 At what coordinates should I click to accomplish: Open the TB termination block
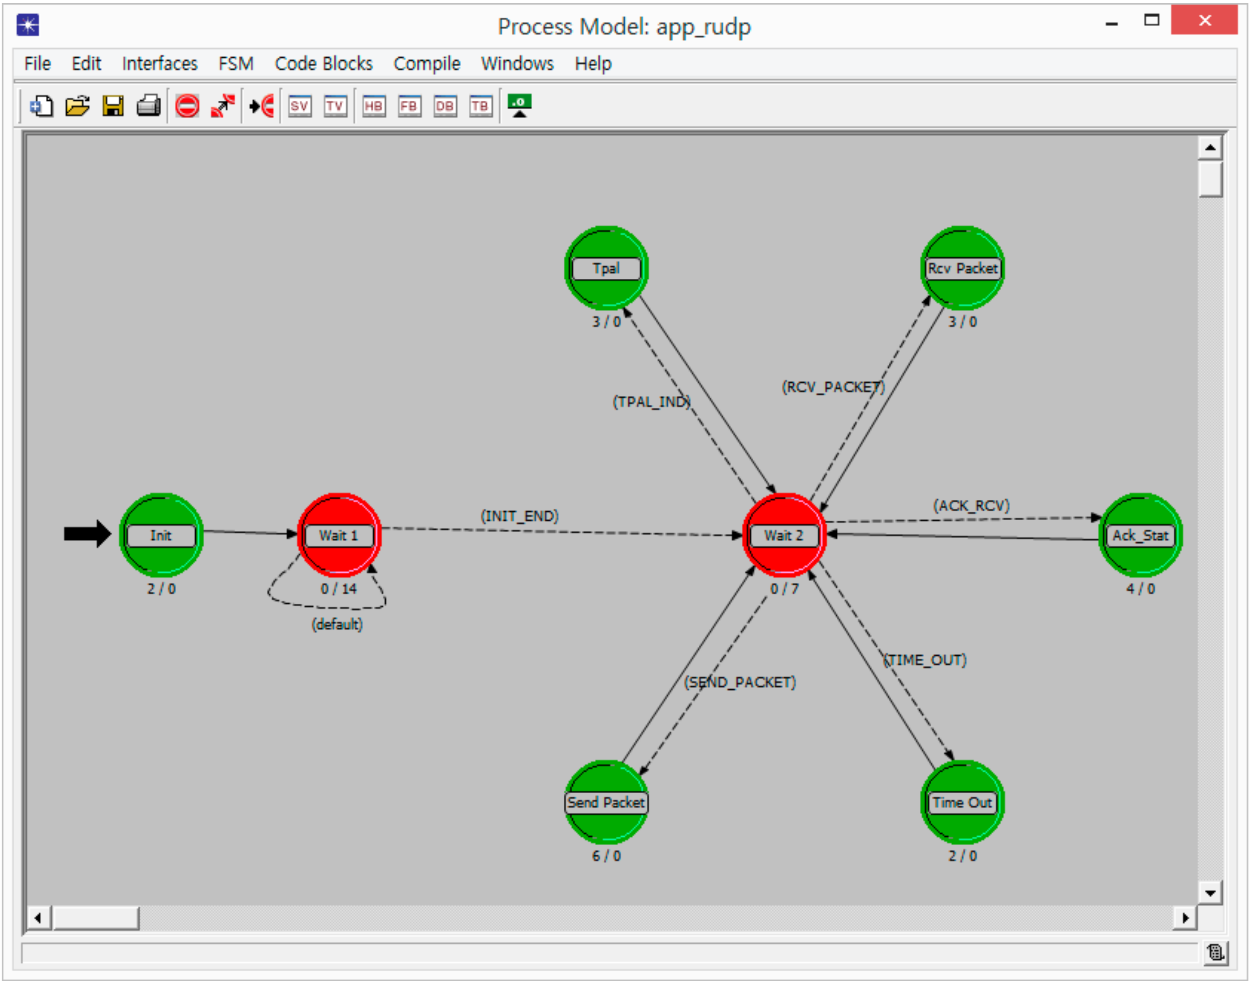point(481,106)
